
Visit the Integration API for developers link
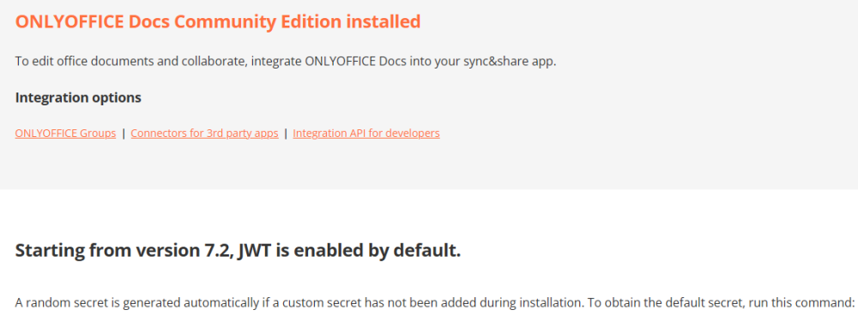[366, 134]
